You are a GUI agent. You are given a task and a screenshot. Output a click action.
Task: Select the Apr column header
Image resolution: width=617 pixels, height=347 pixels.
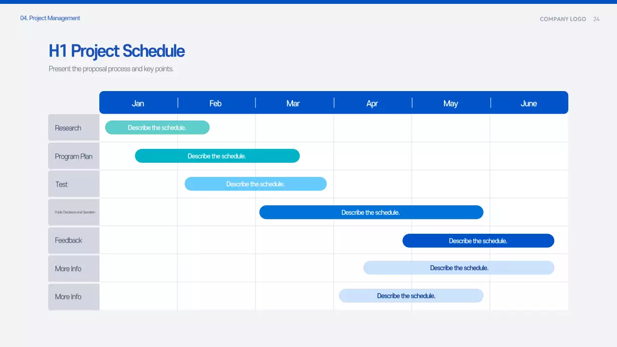(372, 103)
